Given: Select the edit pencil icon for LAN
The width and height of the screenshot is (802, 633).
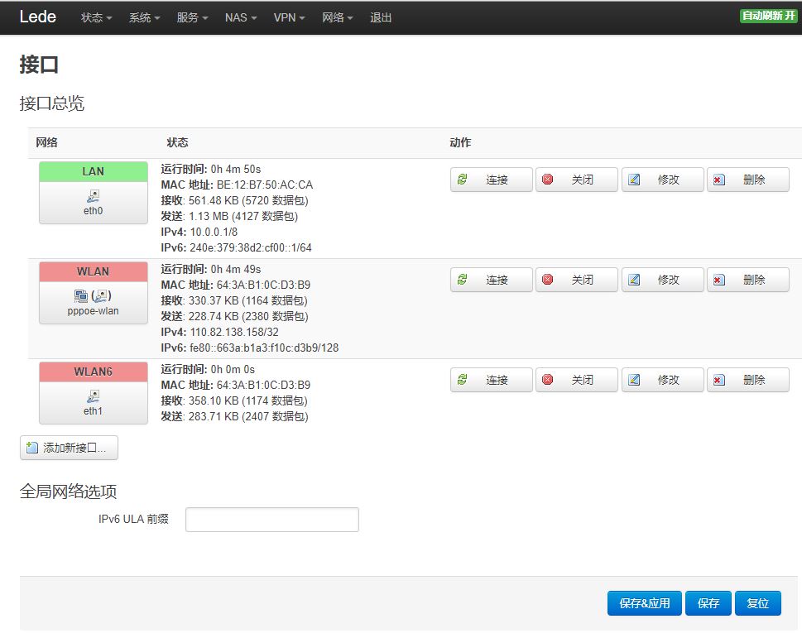Looking at the screenshot, I should (634, 179).
